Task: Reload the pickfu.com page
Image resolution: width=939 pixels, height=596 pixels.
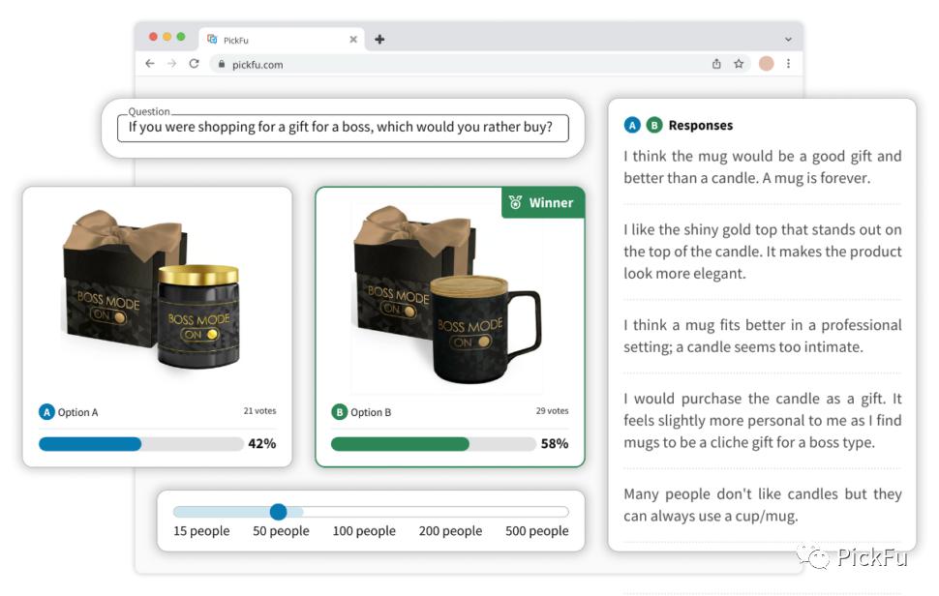Action: (194, 64)
